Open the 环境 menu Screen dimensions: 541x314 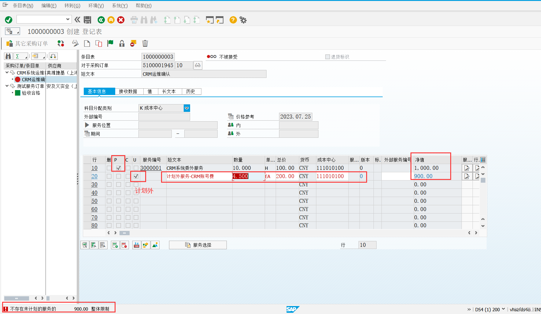96,5
